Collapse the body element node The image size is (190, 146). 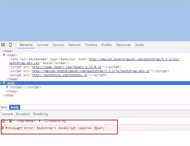(x=4, y=83)
